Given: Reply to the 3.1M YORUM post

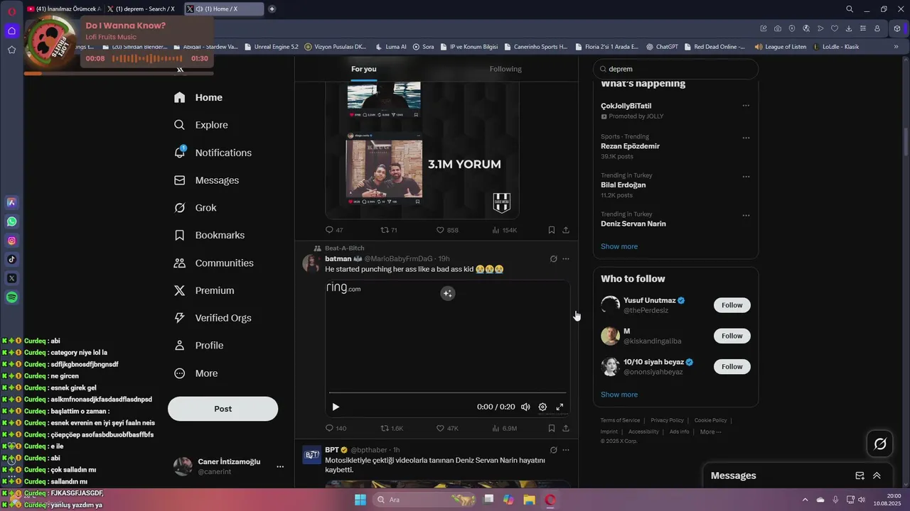Looking at the screenshot, I should [x=334, y=230].
